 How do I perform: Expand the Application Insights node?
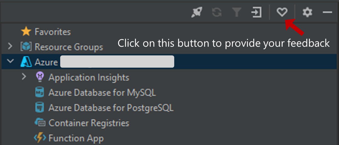click(24, 77)
